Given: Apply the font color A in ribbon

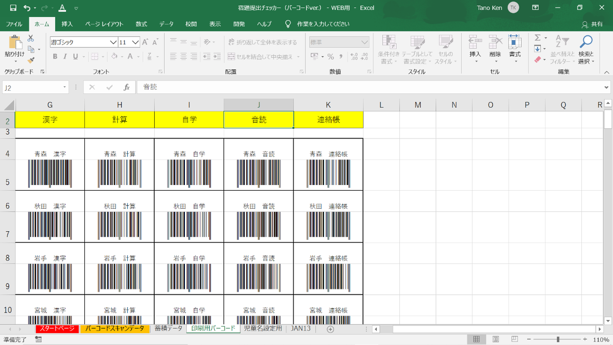Looking at the screenshot, I should click(x=130, y=57).
